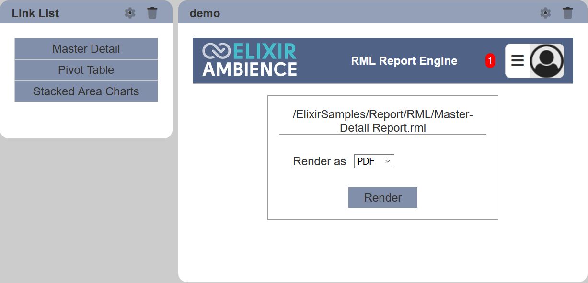Open the Pivot Table link
Image resolution: width=588 pixels, height=283 pixels.
86,70
